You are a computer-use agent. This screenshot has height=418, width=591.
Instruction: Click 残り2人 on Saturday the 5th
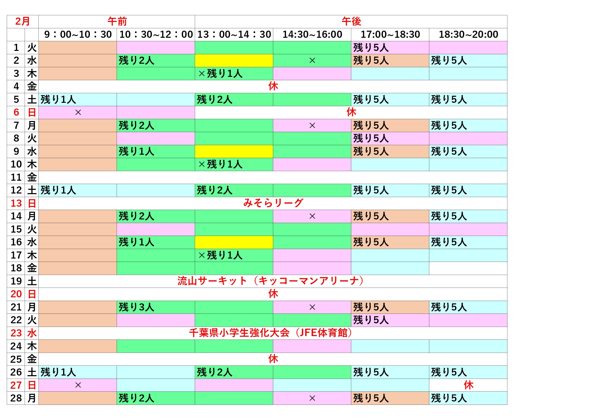click(215, 99)
